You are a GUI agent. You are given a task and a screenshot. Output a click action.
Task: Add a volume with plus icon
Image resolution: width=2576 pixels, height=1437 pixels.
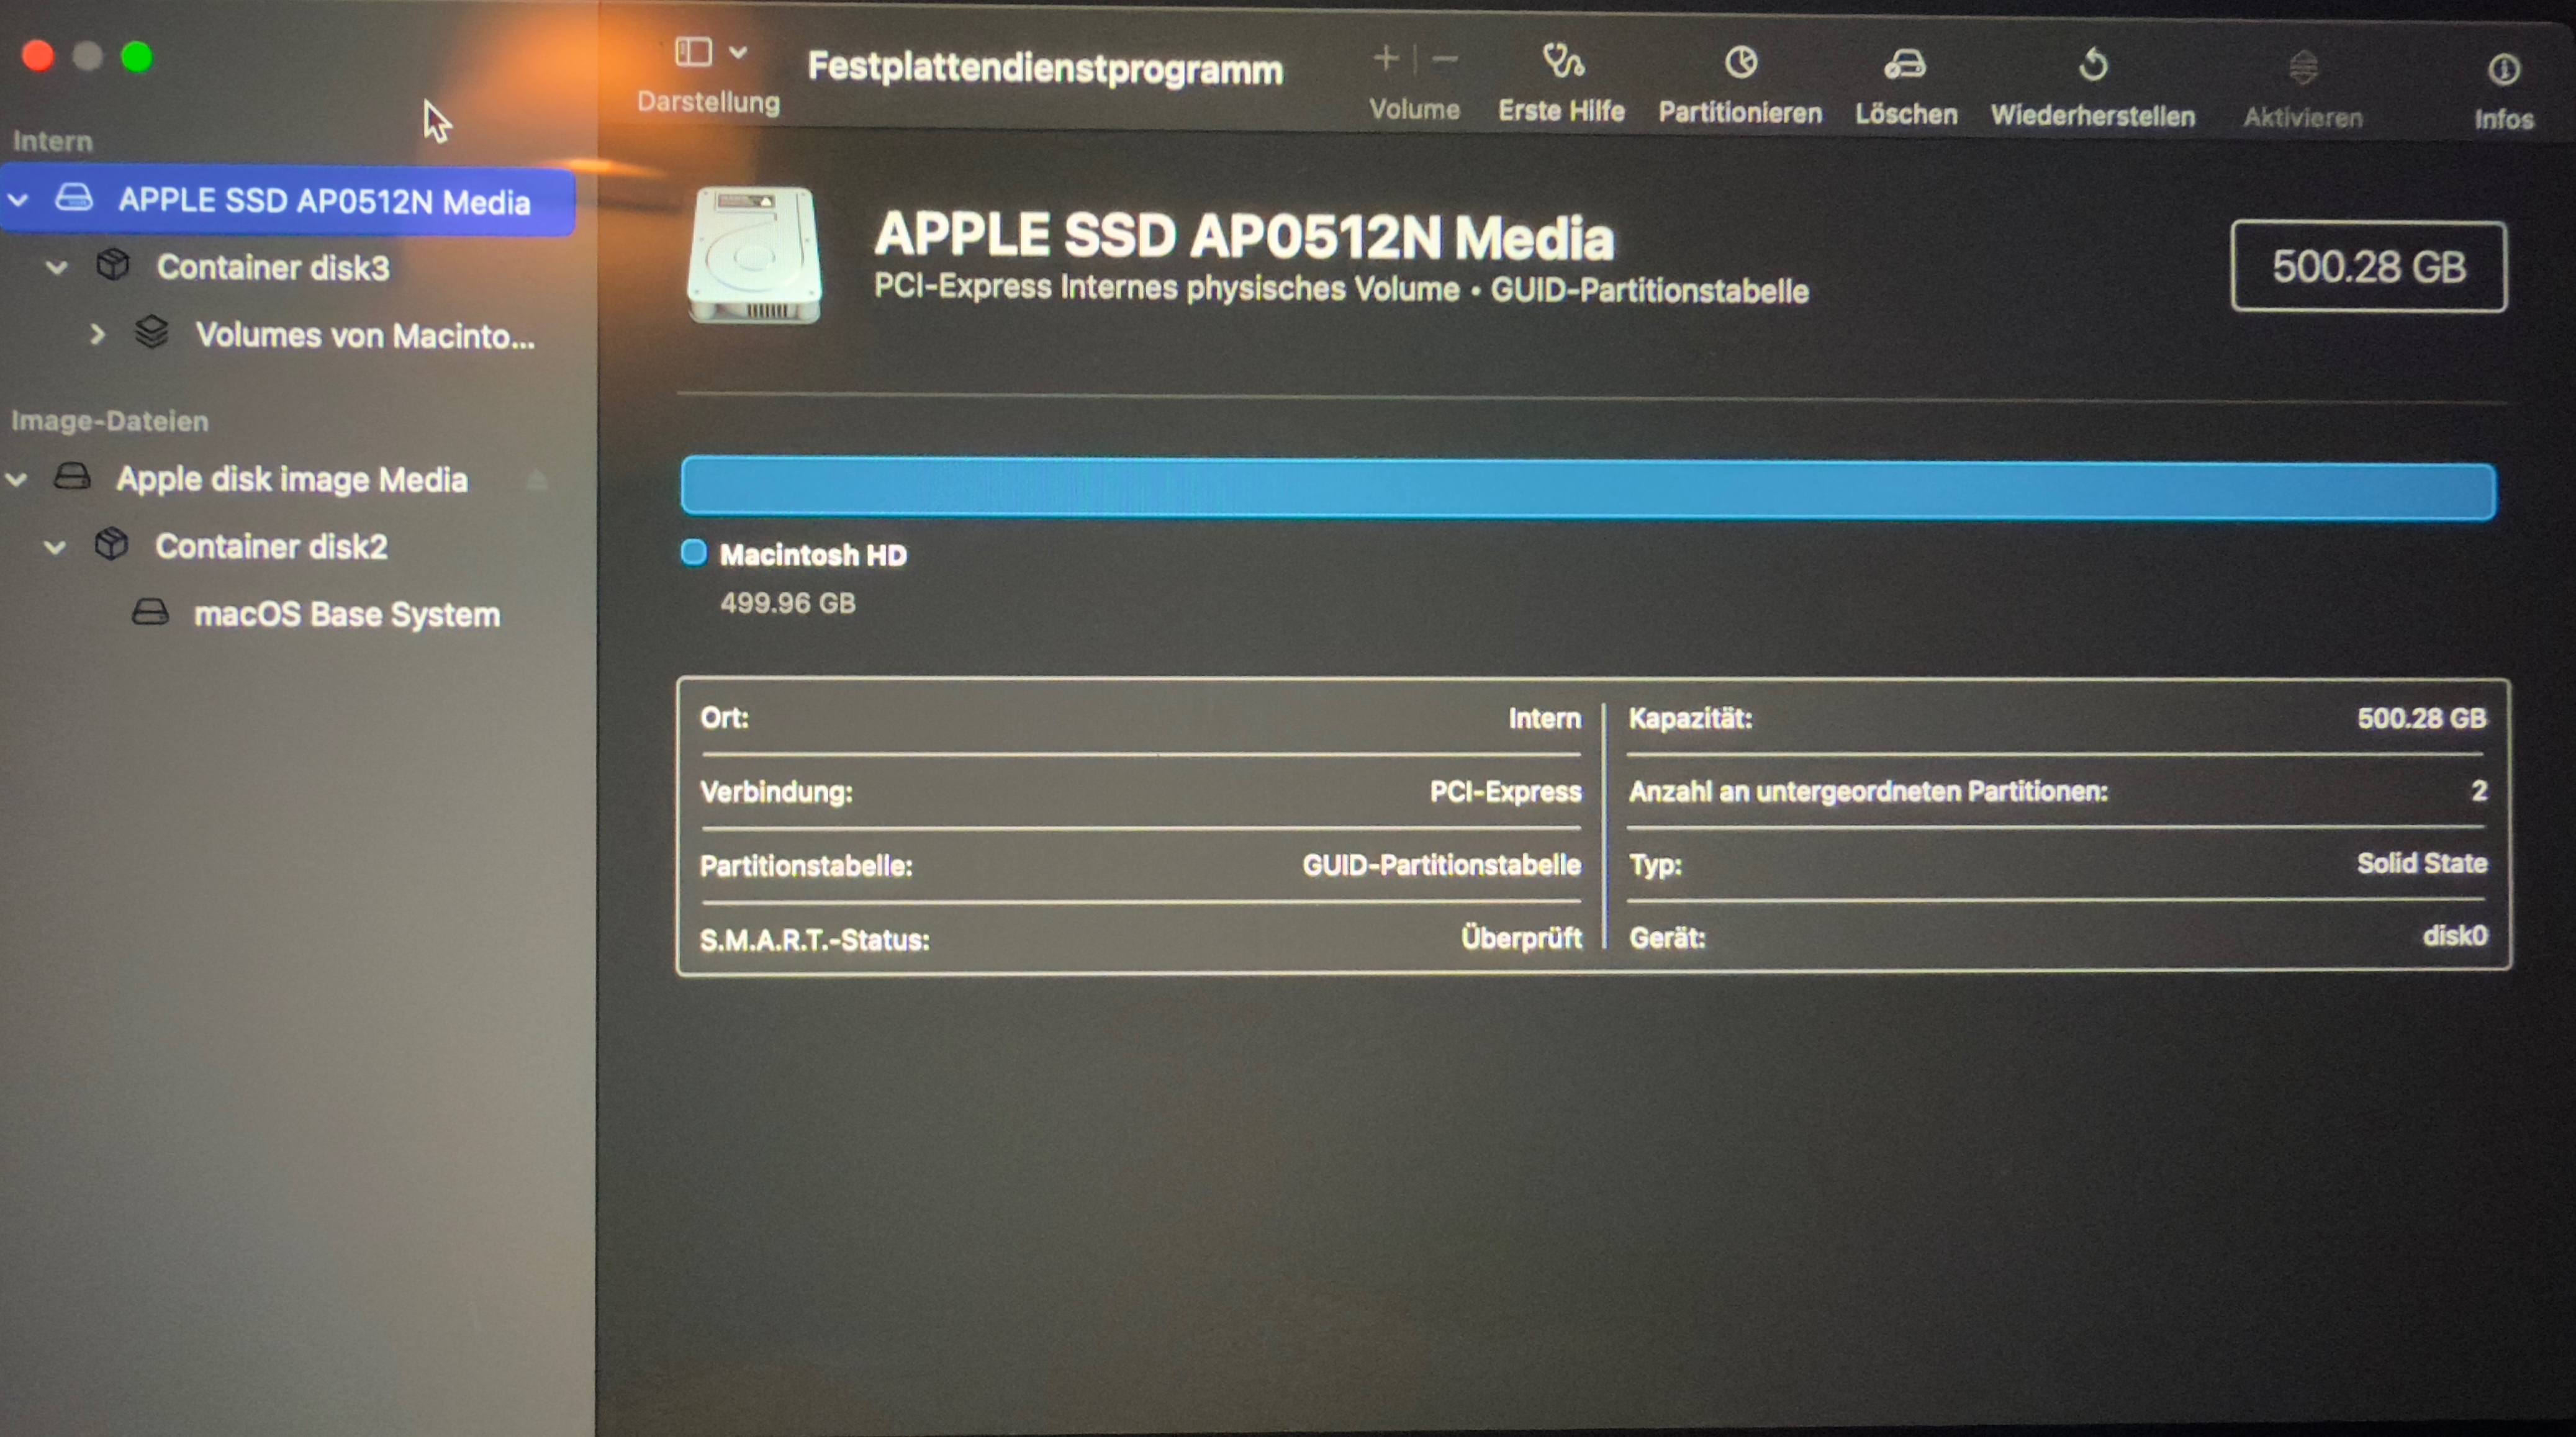1385,59
